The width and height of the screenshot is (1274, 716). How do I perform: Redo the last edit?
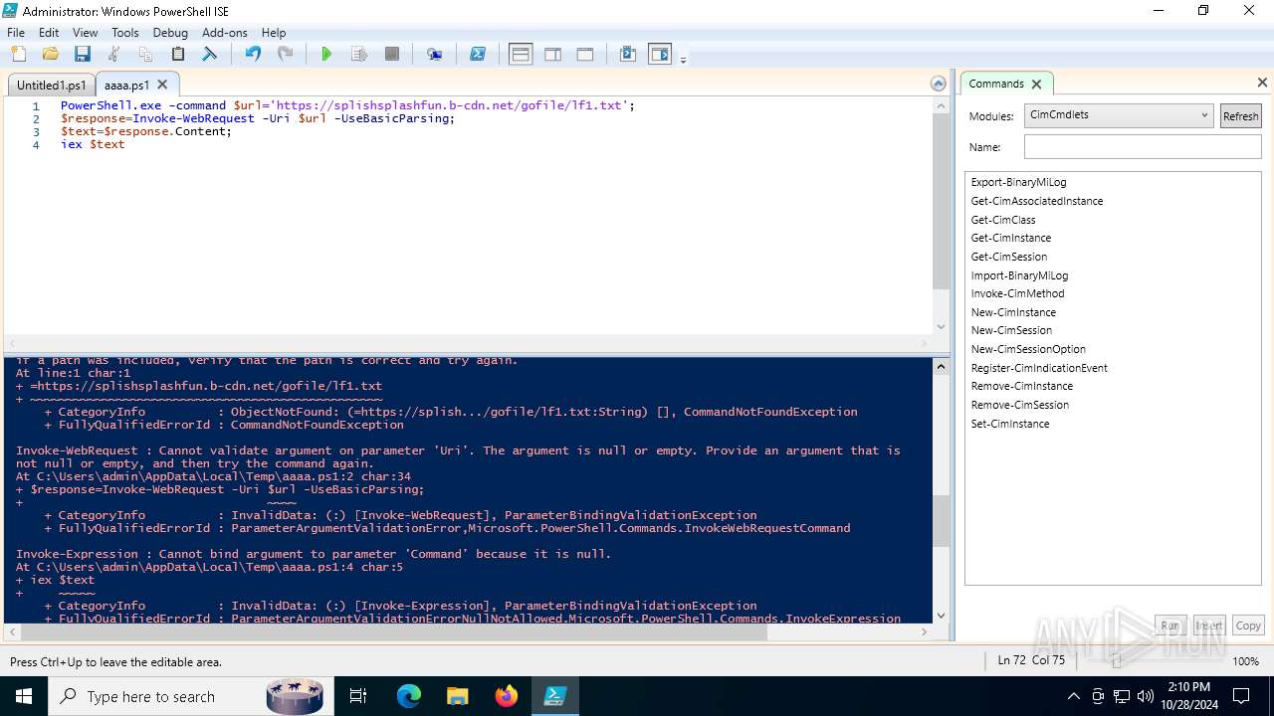(x=285, y=54)
